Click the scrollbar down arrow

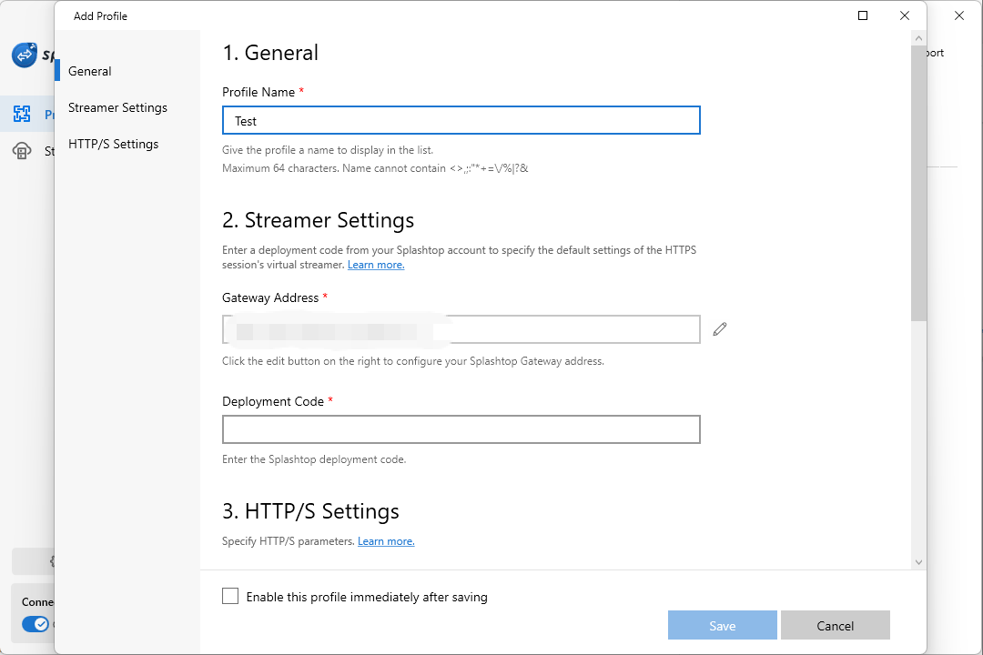pyautogui.click(x=918, y=562)
